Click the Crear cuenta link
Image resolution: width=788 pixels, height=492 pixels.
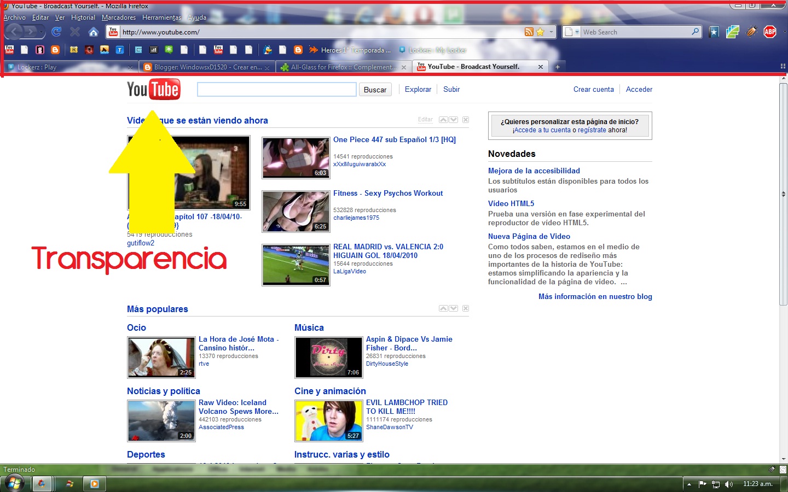click(594, 89)
